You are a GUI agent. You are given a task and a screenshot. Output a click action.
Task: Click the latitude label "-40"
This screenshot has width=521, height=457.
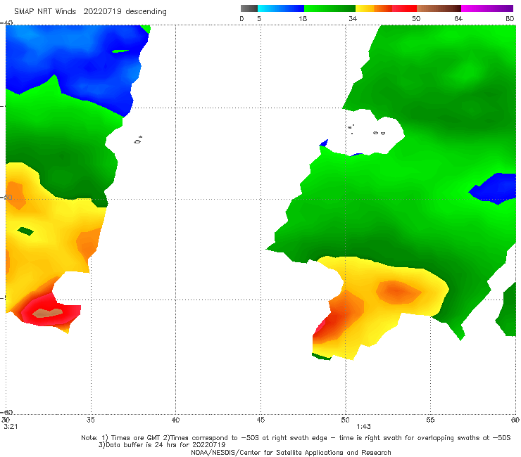coord(6,23)
